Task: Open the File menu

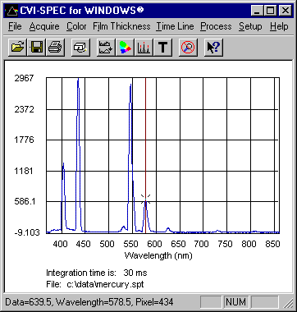Action: (x=15, y=26)
